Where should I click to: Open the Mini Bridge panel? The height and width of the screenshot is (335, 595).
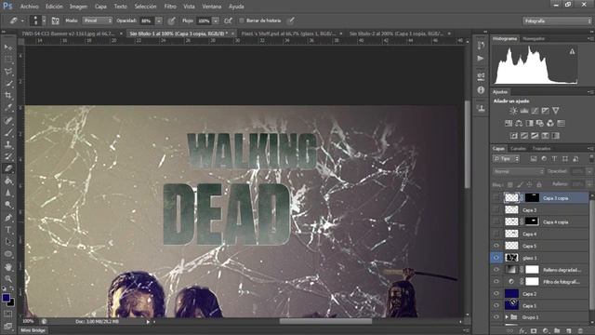pos(33,330)
